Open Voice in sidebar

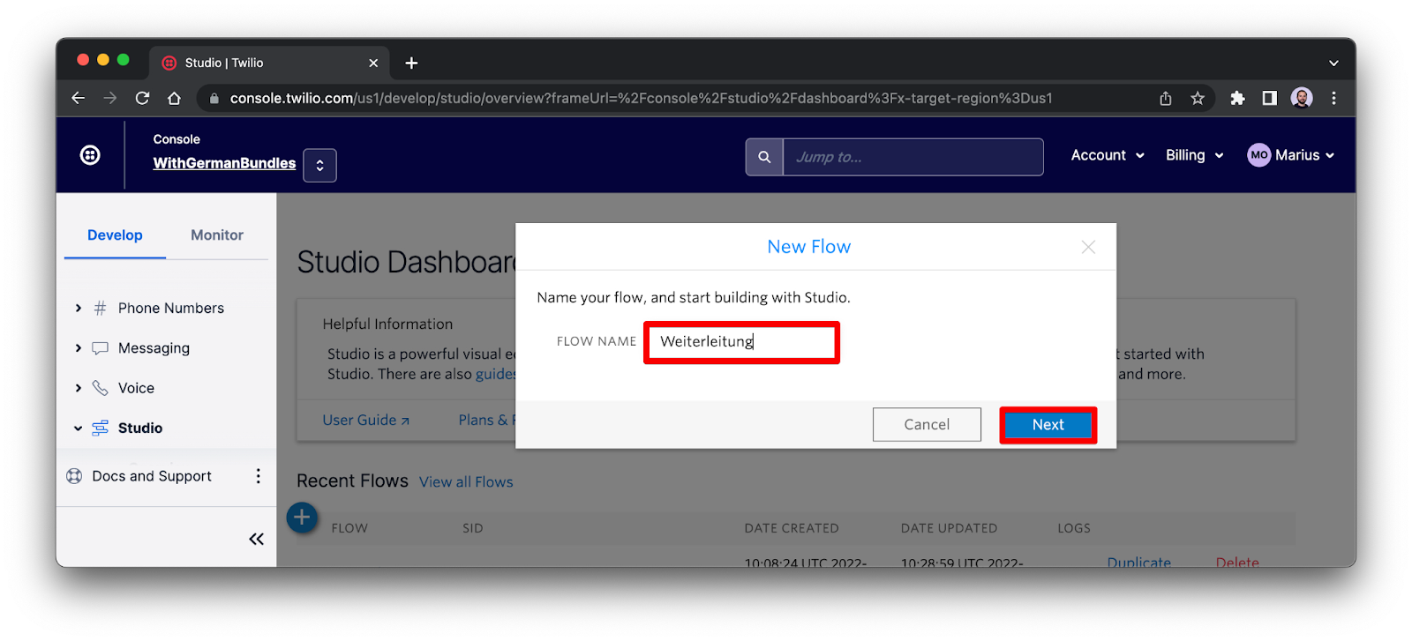(x=136, y=388)
